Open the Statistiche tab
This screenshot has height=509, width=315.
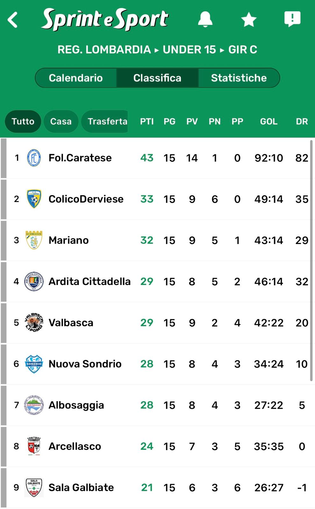[x=239, y=78]
